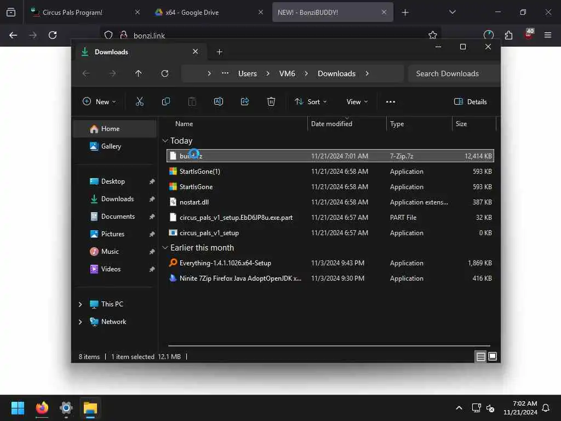
Task: Select the nostart.dll file
Action: pyautogui.click(x=330, y=202)
